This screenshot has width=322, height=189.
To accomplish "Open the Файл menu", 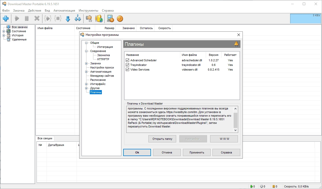I will (x=6, y=11).
